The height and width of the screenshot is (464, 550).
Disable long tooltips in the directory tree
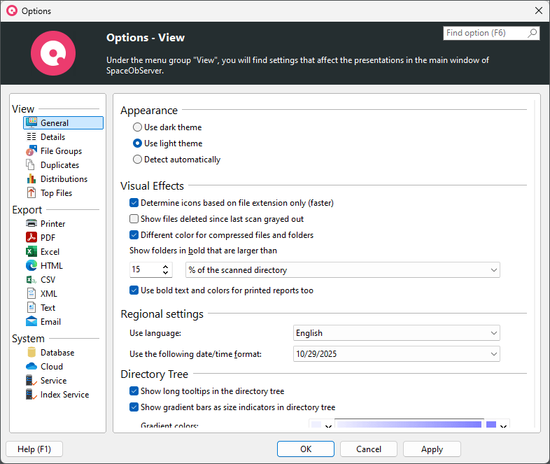point(134,391)
